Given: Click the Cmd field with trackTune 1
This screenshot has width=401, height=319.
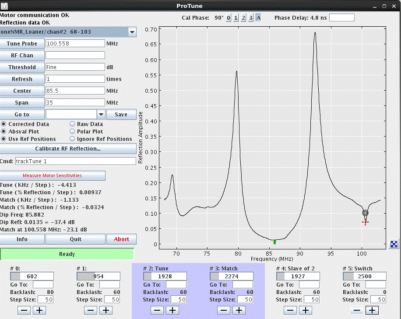Looking at the screenshot, I should click(75, 161).
